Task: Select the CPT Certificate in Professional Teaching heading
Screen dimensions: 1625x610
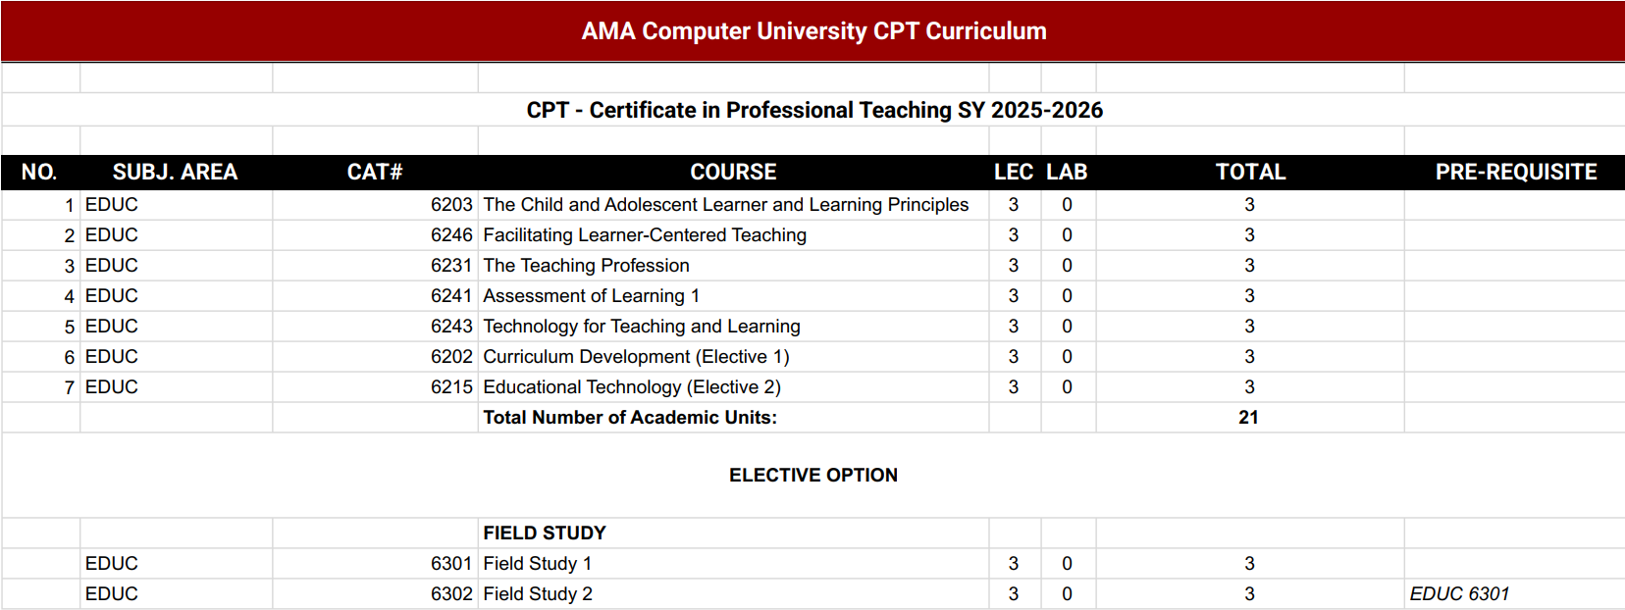Action: (813, 110)
